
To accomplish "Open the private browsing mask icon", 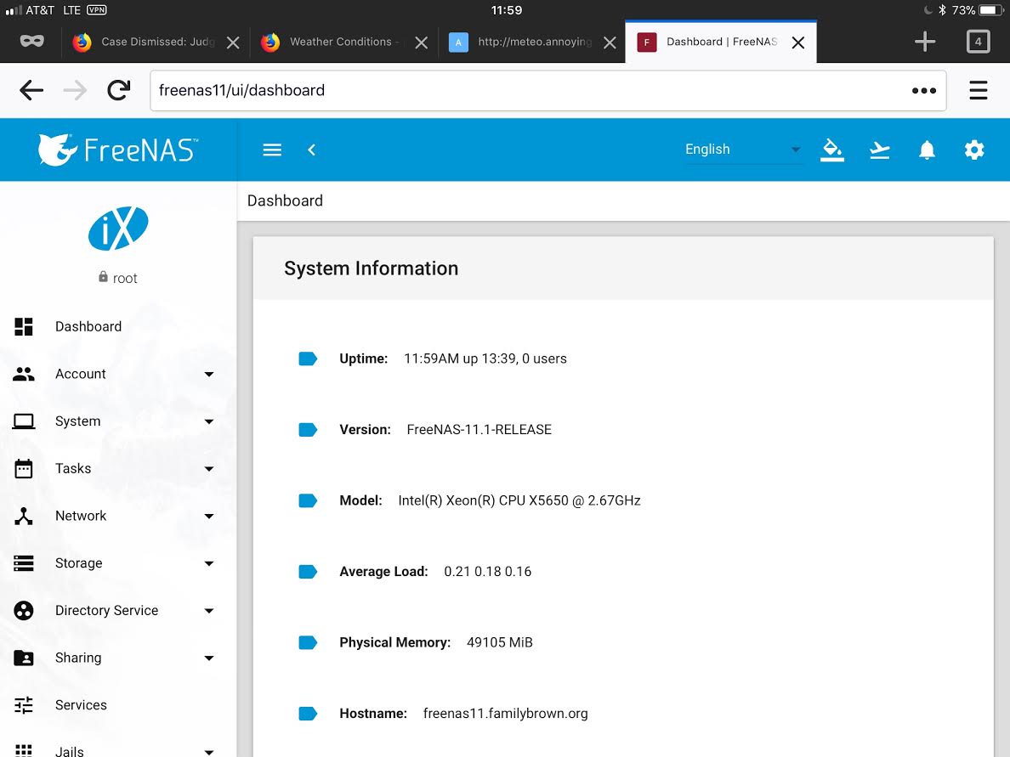I will pos(31,41).
